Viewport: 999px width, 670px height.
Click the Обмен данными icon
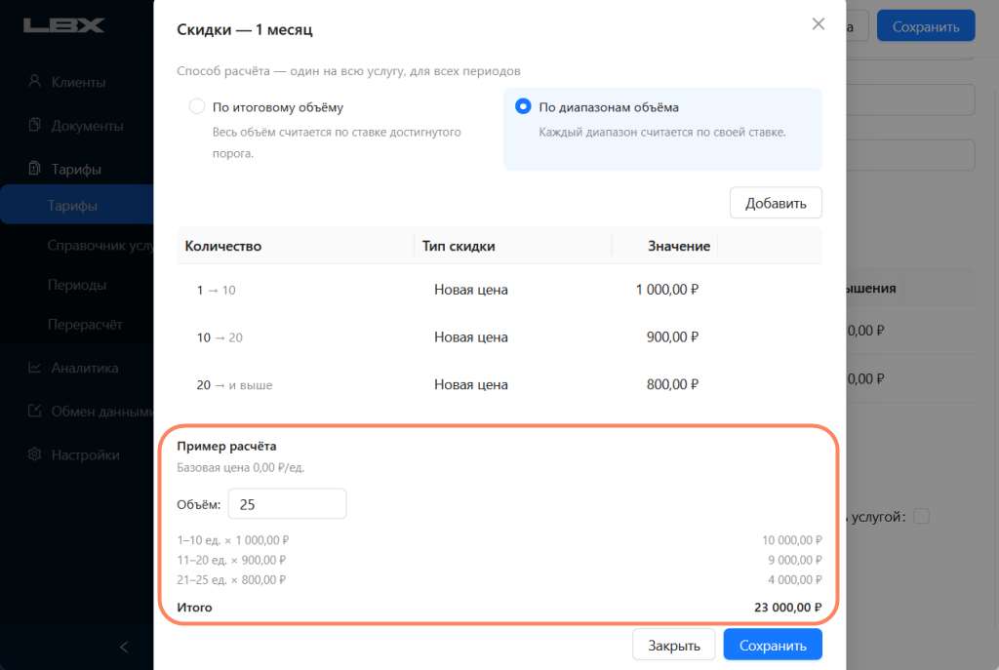pos(34,411)
